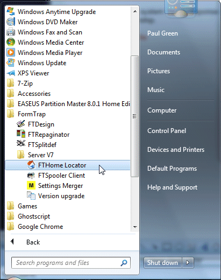Select the FTSpooler Client text label
This screenshot has width=221, height=280.
(x=61, y=176)
